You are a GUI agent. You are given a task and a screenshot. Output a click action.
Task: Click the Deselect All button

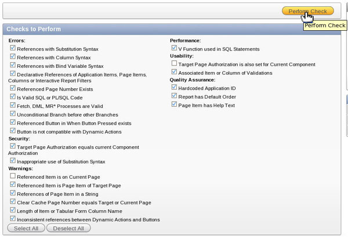68,229
